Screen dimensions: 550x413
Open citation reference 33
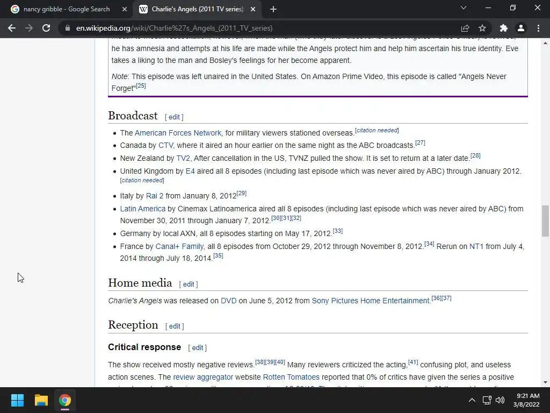click(x=338, y=231)
